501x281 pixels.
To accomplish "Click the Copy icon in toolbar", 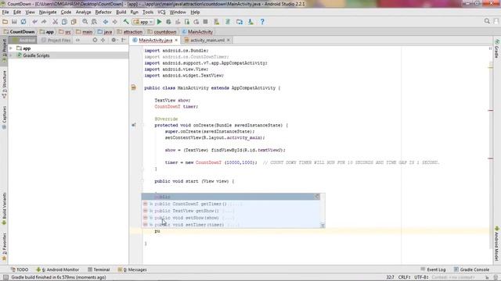I will 64,22.
